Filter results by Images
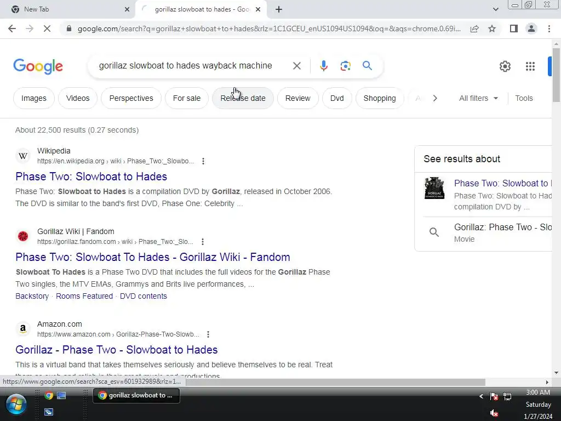561x421 pixels. (33, 98)
